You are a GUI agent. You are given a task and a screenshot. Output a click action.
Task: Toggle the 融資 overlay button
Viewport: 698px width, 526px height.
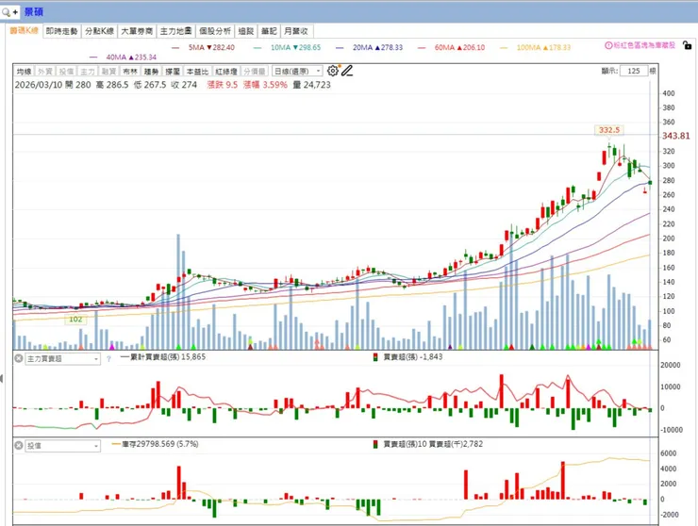(x=109, y=72)
